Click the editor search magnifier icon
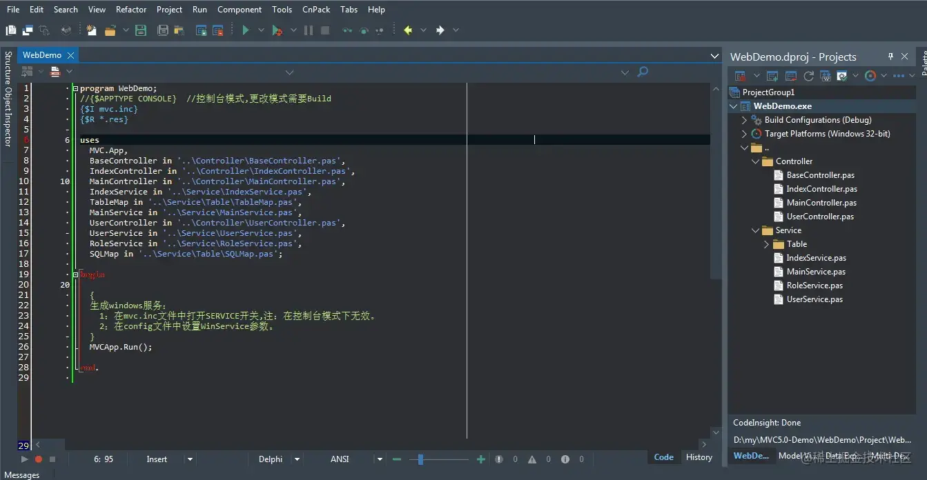Screen dimensions: 927x480 [643, 71]
